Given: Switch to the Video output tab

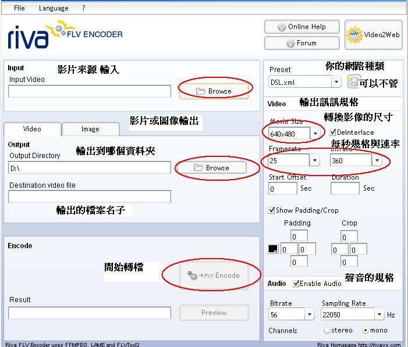Looking at the screenshot, I should 32,129.
